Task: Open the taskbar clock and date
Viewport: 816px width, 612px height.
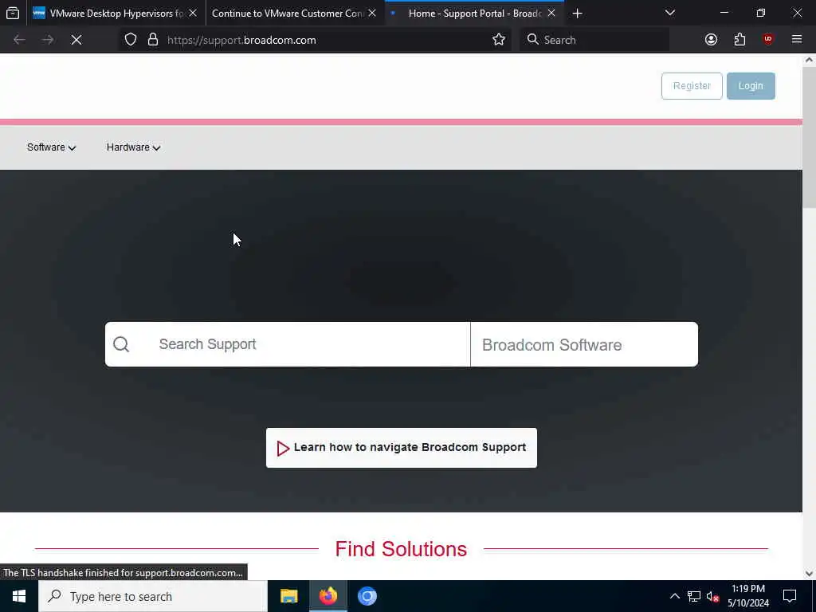Action: 747,596
